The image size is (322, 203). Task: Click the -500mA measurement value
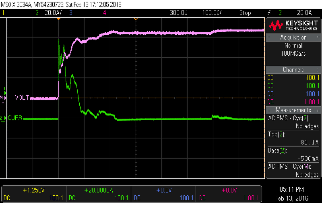click(308, 159)
